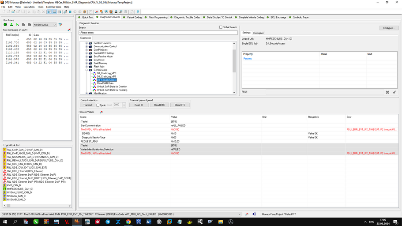Confirm the PDU with the checkmark icon
This screenshot has width=402, height=226.
click(394, 92)
